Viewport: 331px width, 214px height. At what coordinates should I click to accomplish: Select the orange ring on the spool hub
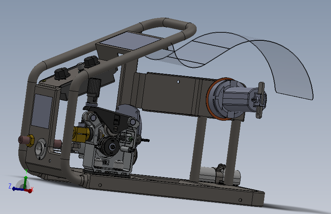(x=209, y=99)
